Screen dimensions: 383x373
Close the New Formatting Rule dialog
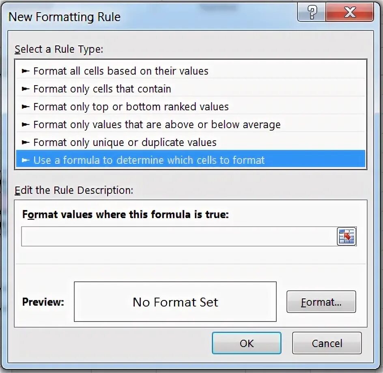(350, 12)
